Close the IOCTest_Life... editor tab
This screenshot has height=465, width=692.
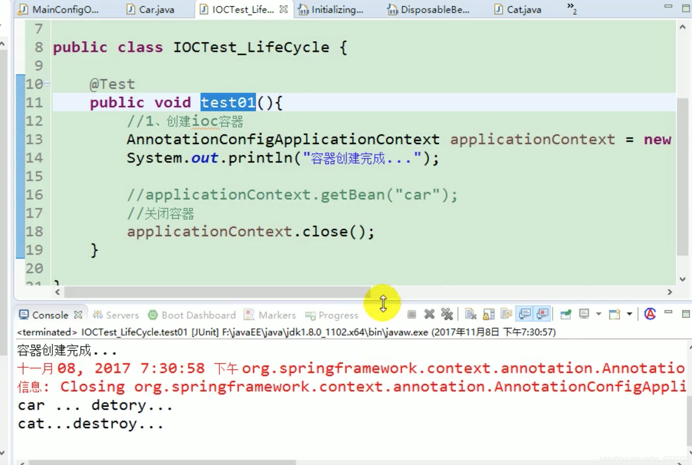[284, 9]
